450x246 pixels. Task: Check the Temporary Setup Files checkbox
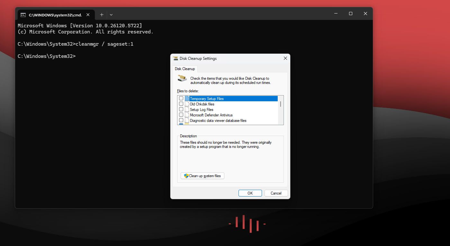[181, 98]
